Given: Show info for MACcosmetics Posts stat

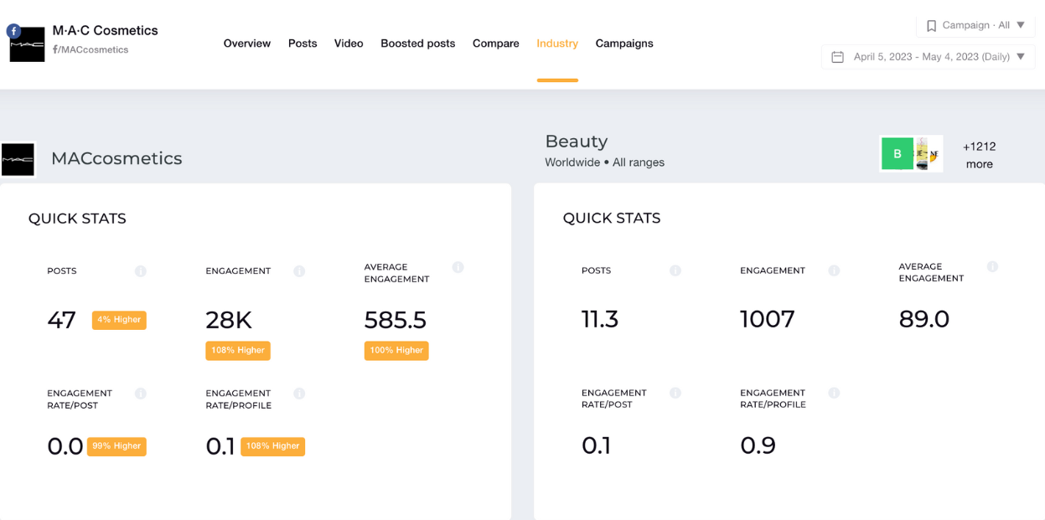Looking at the screenshot, I should (x=141, y=271).
